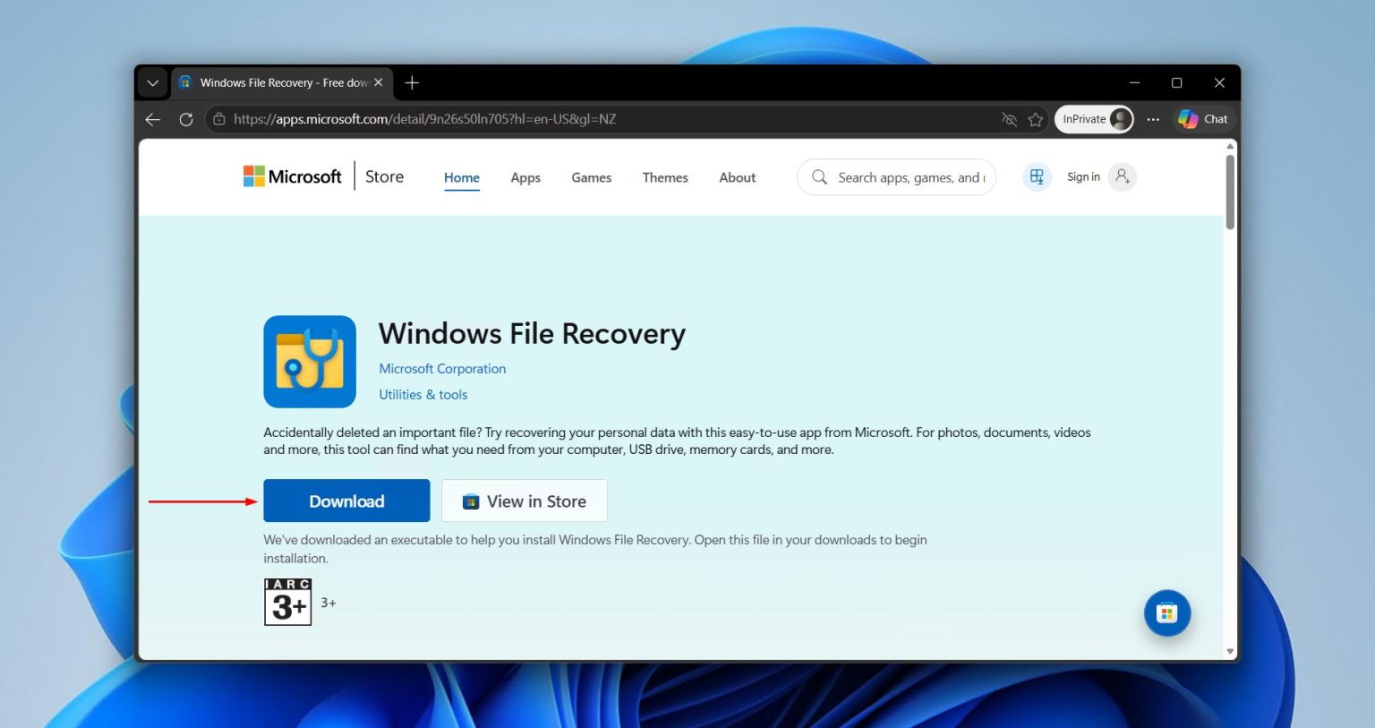Open the InPrivate profile button

pos(1094,119)
